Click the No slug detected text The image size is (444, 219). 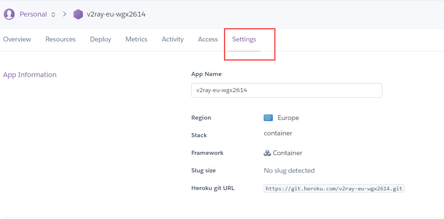point(289,171)
